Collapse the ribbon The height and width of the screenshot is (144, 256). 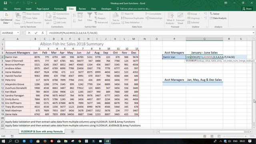click(x=253, y=27)
